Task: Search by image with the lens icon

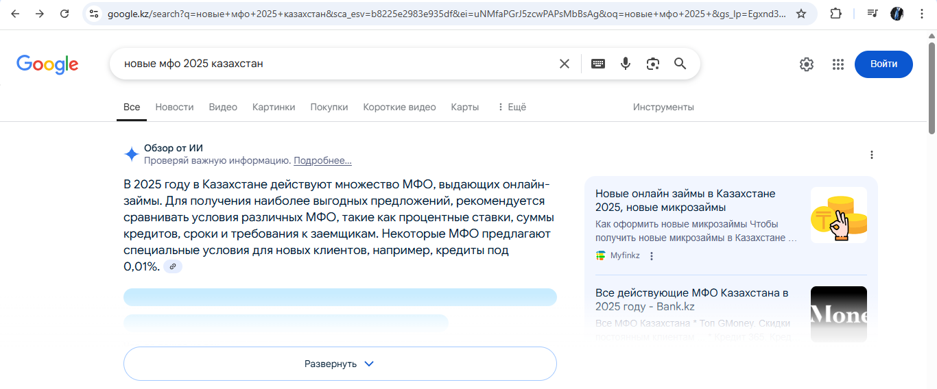Action: (653, 64)
